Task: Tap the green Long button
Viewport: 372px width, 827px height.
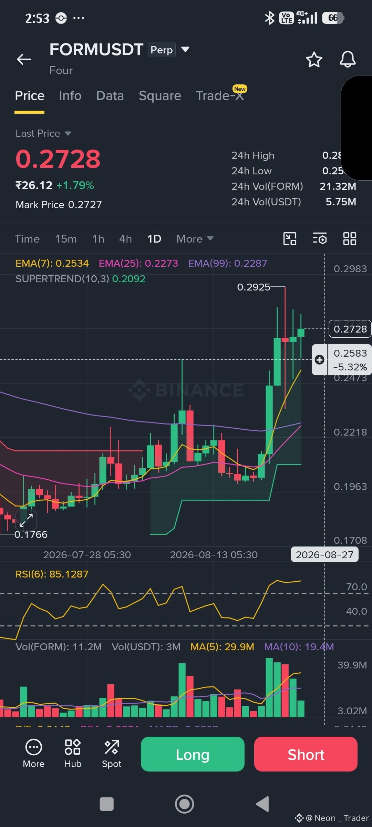Action: (x=193, y=754)
